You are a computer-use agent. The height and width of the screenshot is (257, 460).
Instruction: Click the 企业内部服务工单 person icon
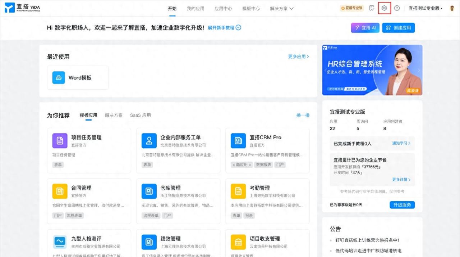pos(149,141)
